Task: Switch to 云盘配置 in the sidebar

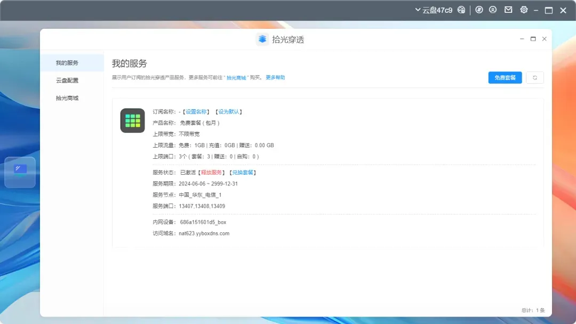Action: pos(67,80)
